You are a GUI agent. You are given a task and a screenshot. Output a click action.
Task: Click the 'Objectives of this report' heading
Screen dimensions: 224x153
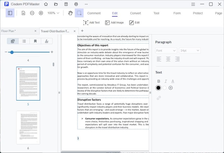click(93, 45)
